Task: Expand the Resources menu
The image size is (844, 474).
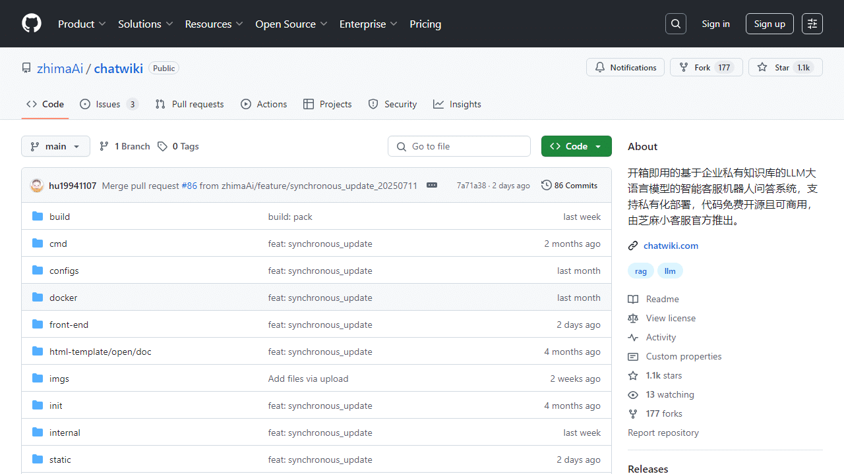Action: point(214,24)
